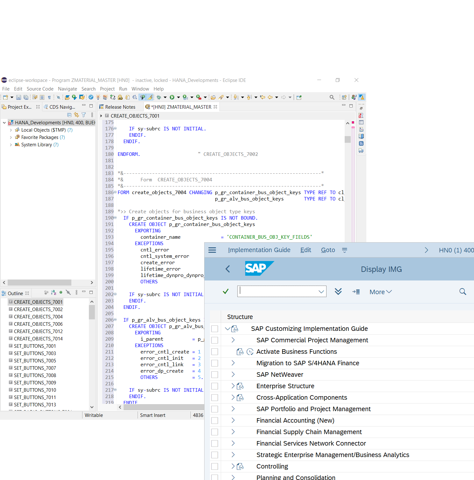Click the Controlling entry in IMG structure
Image resolution: width=474 pixels, height=480 pixels.
272,466
